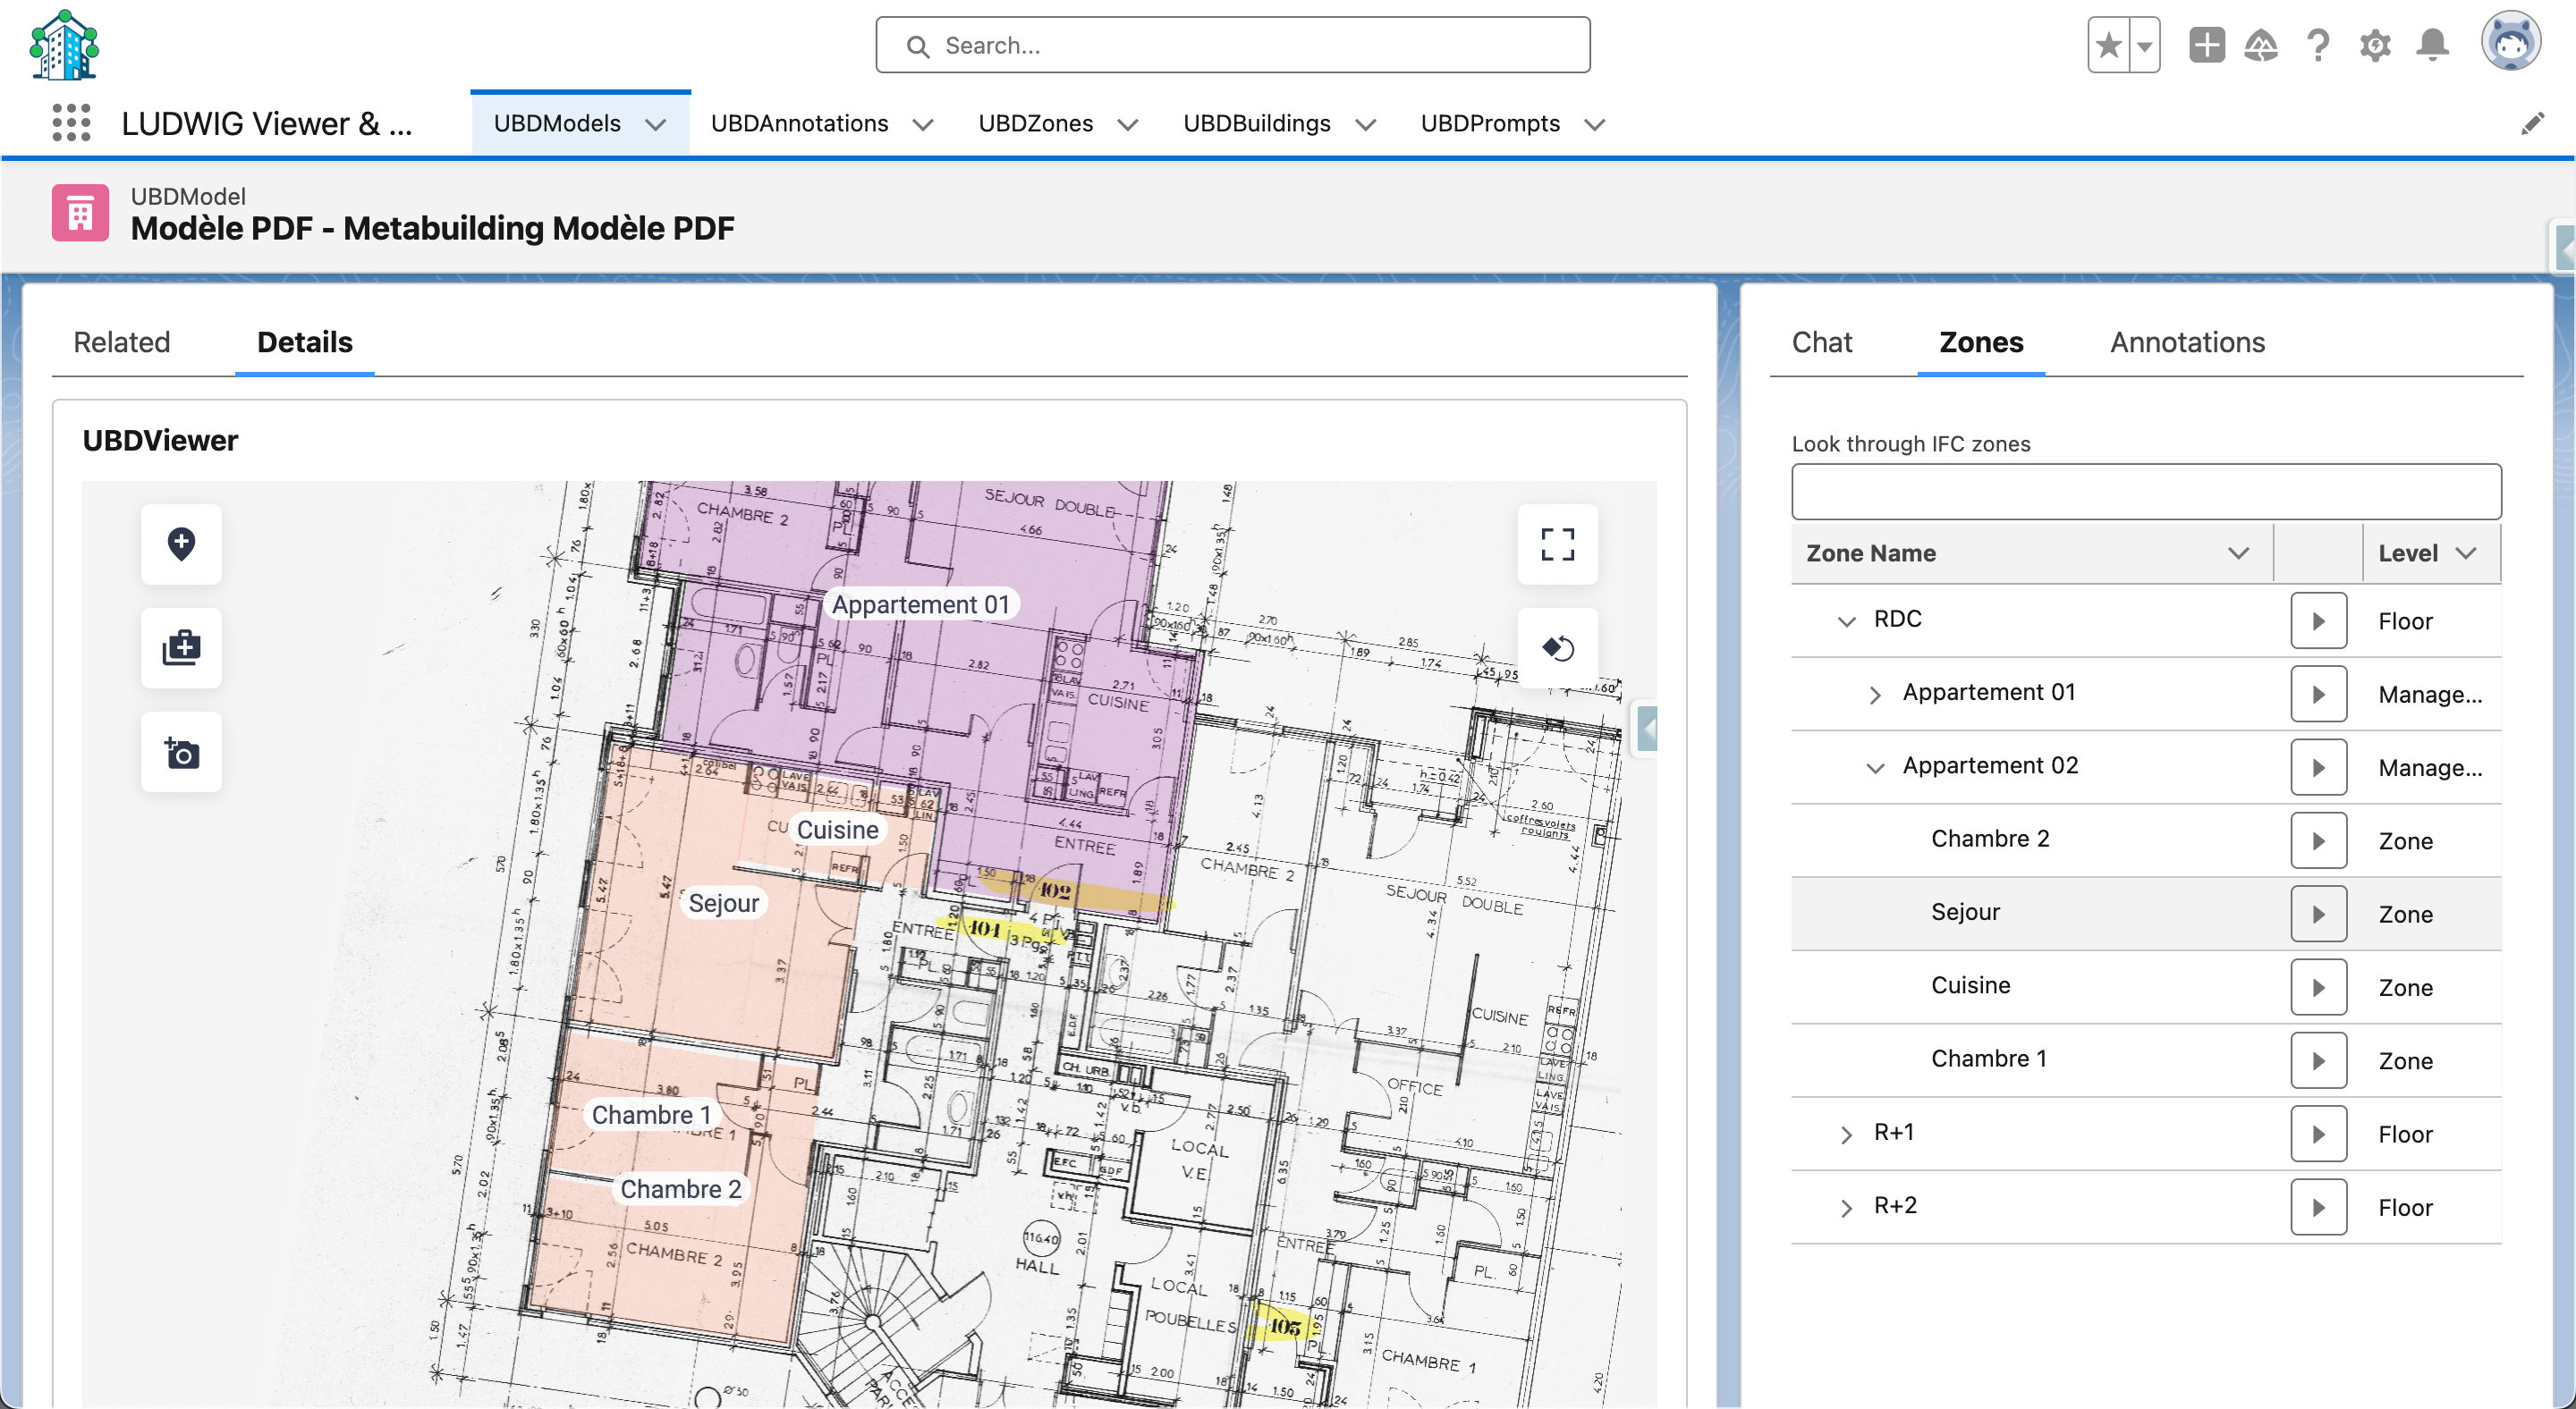Click the Zone Name column header

click(1870, 553)
